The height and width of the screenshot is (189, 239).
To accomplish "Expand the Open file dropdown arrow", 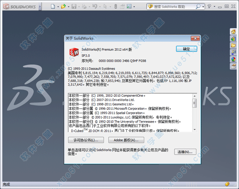I will click(69, 7).
